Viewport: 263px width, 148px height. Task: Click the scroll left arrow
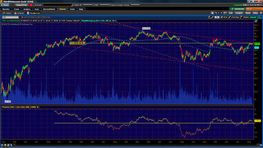15,145
